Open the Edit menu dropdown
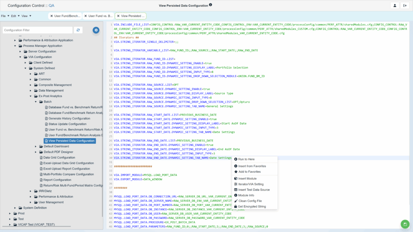 click(x=14, y=16)
